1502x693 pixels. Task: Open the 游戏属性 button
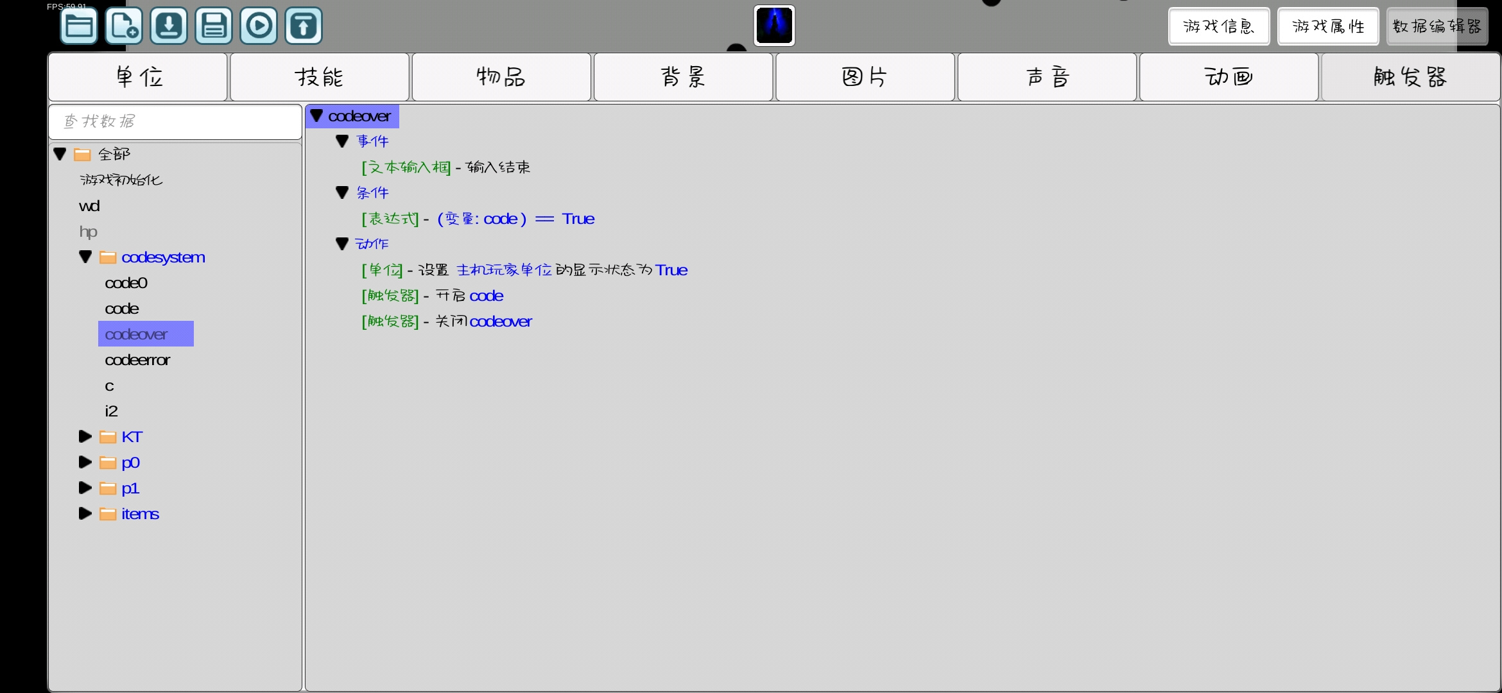[1328, 26]
